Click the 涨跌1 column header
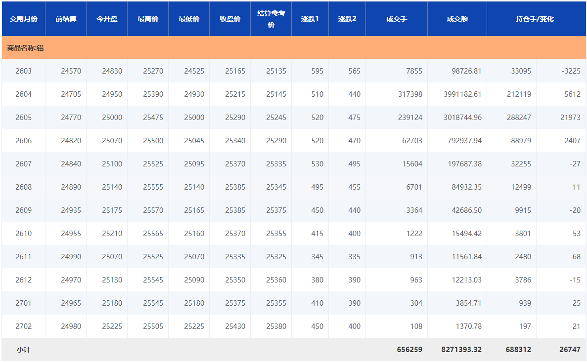Image resolution: width=587 pixels, height=362 pixels. (310, 19)
